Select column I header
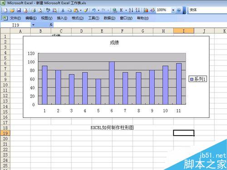Viewport: 227px width, 170px height. (x=183, y=31)
